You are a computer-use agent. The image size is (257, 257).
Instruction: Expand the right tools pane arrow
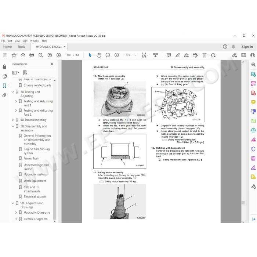[254, 219]
